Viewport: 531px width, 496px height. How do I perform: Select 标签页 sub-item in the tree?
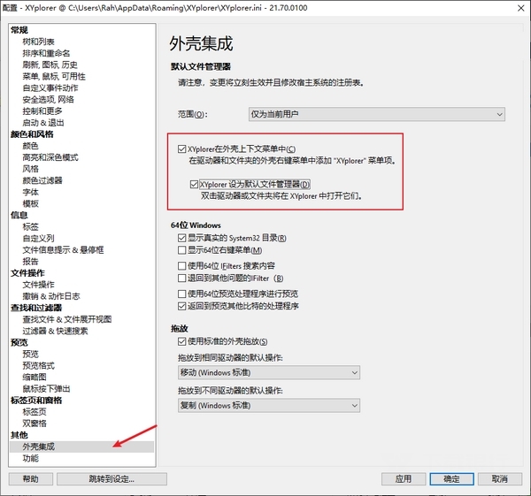point(35,412)
